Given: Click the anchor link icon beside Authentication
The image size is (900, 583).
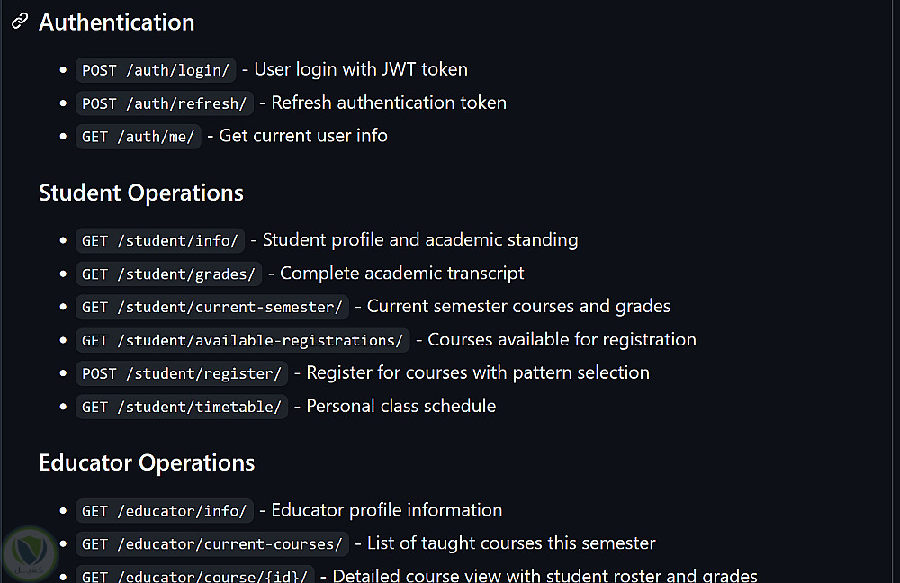Looking at the screenshot, I should click(20, 22).
